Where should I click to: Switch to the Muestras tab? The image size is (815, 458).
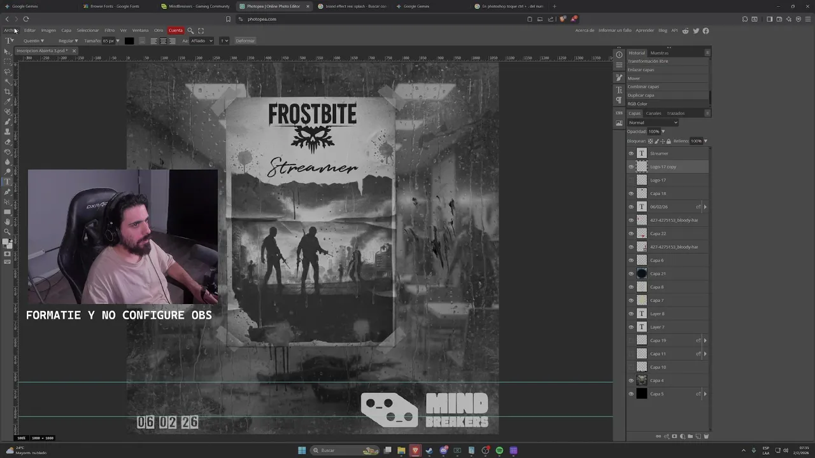[x=660, y=53]
